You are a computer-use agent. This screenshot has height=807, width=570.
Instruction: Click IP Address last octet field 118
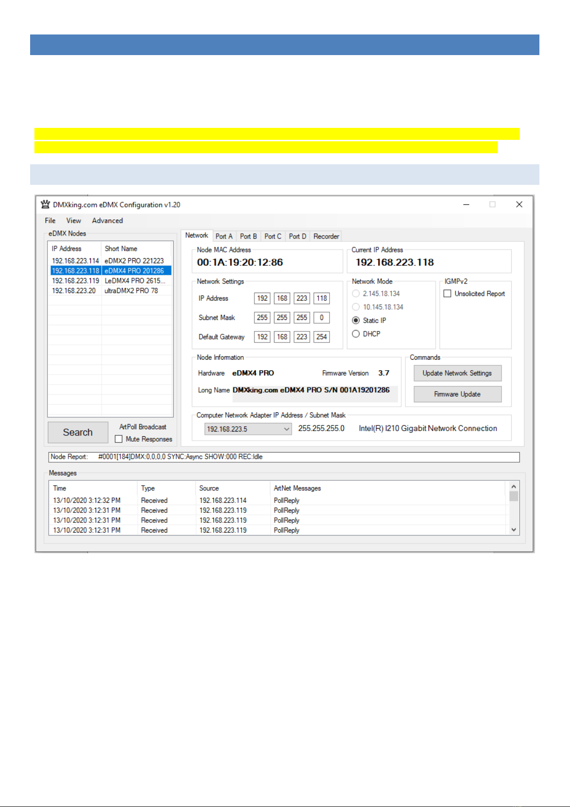point(322,298)
